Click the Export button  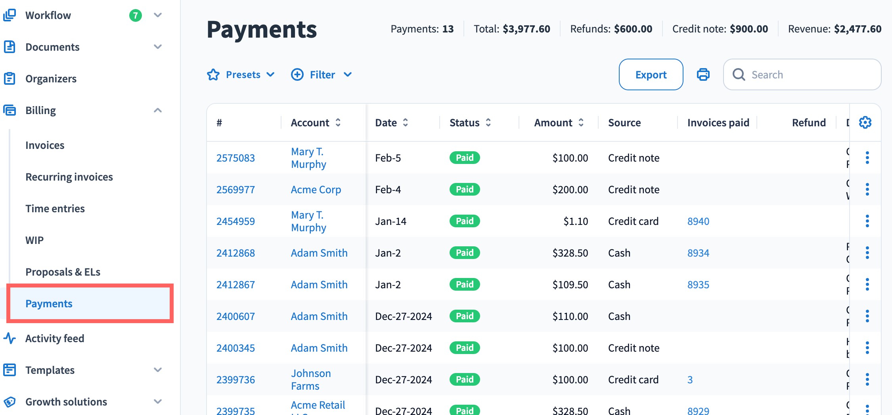(651, 74)
